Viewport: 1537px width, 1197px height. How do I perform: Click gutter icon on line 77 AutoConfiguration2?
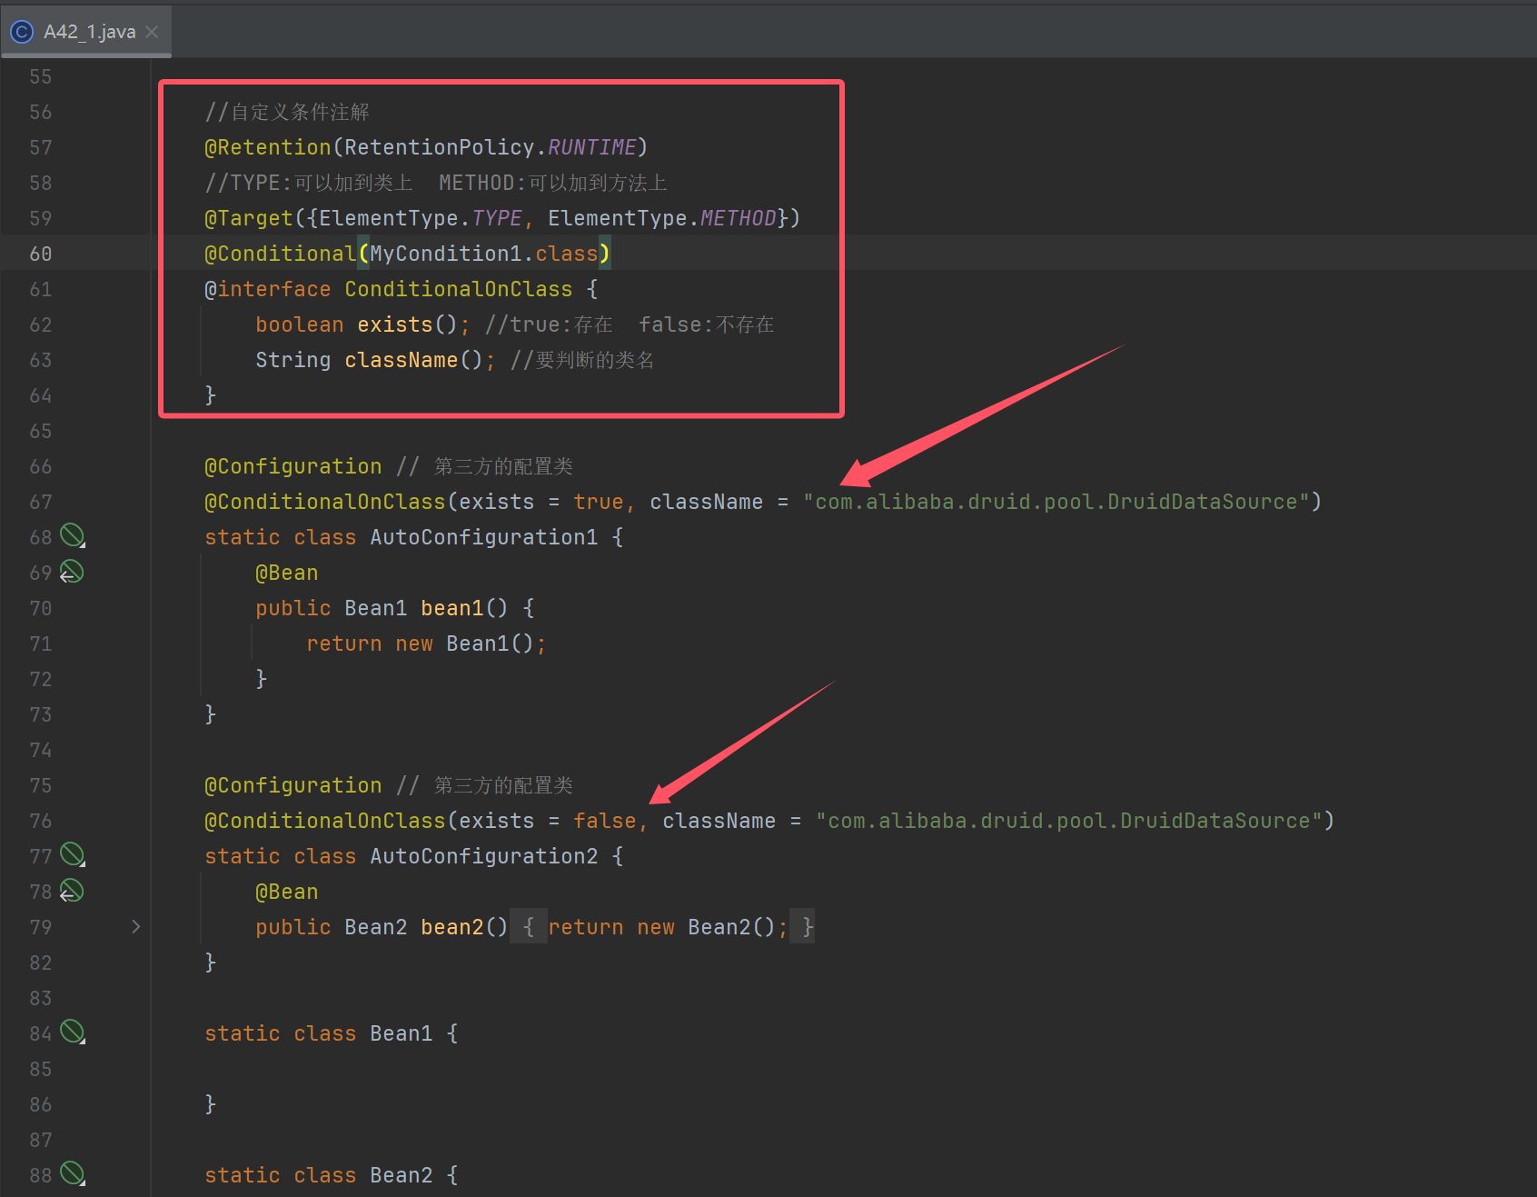click(73, 855)
